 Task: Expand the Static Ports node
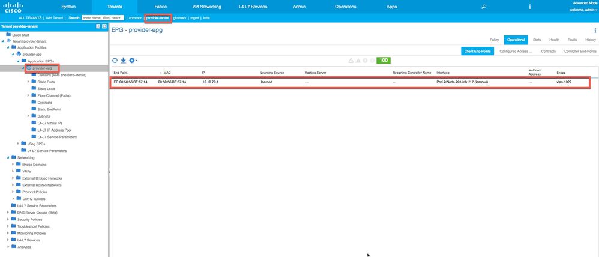pos(28,82)
